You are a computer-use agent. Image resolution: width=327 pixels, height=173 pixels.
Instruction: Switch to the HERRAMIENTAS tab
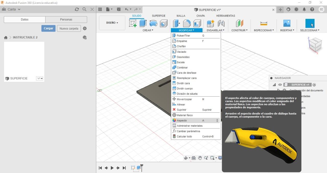coord(226,16)
